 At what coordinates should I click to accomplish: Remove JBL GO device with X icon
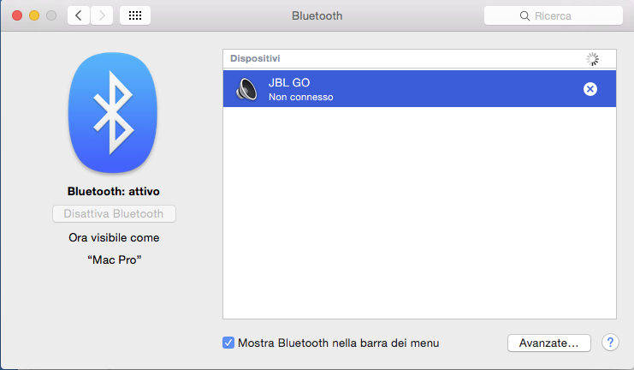coord(590,89)
